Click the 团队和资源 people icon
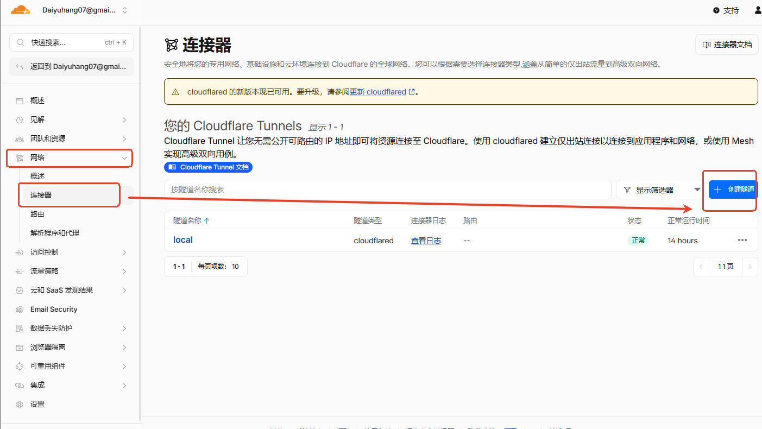Image resolution: width=762 pixels, height=429 pixels. pos(20,139)
